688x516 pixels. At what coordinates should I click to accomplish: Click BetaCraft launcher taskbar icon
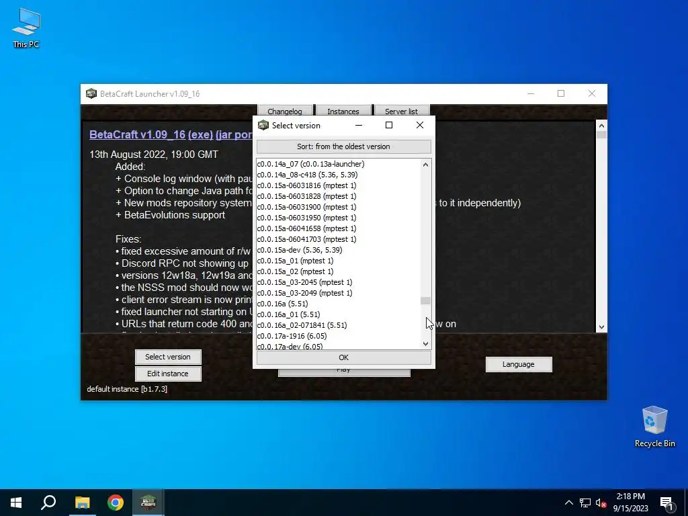pyautogui.click(x=148, y=503)
